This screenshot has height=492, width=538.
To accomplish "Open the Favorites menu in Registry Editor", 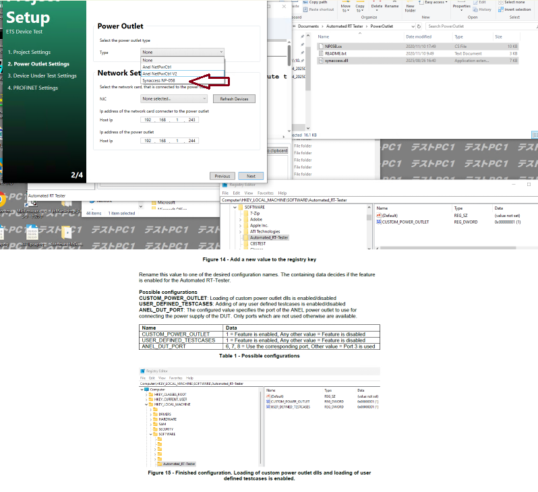I will click(266, 193).
